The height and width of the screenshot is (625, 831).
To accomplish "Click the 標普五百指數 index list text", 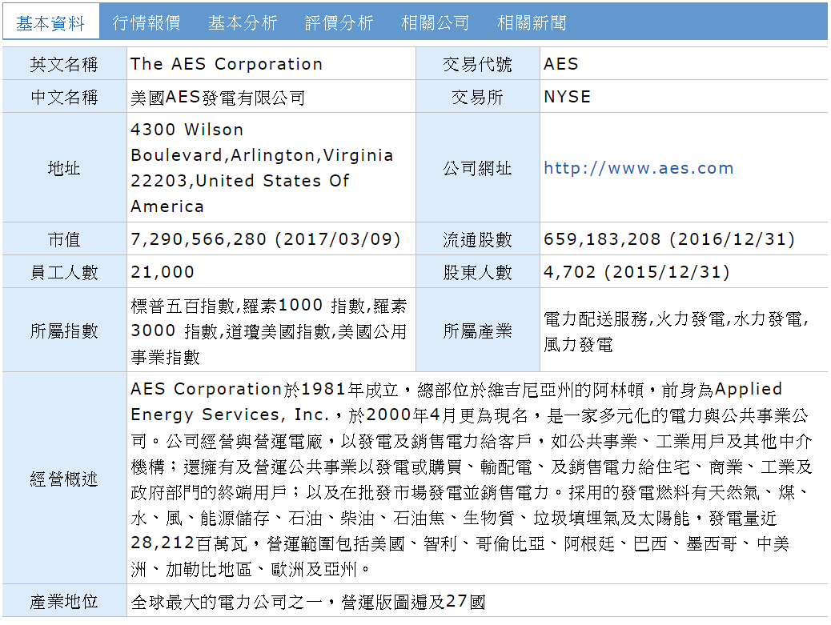I will (x=269, y=331).
